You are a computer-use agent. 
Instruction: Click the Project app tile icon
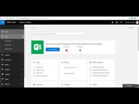37,47
